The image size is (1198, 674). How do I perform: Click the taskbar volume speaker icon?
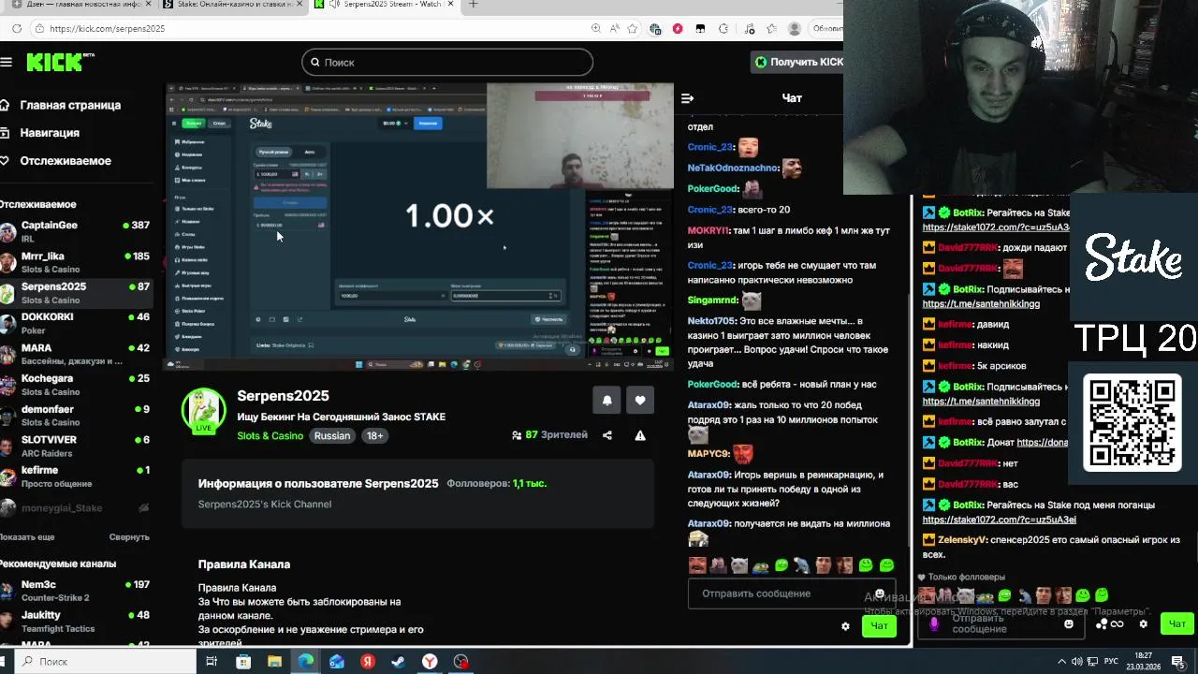(x=1077, y=662)
